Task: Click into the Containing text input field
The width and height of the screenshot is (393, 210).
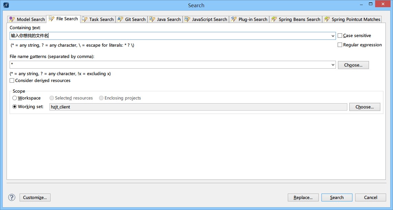Action: click(x=172, y=36)
